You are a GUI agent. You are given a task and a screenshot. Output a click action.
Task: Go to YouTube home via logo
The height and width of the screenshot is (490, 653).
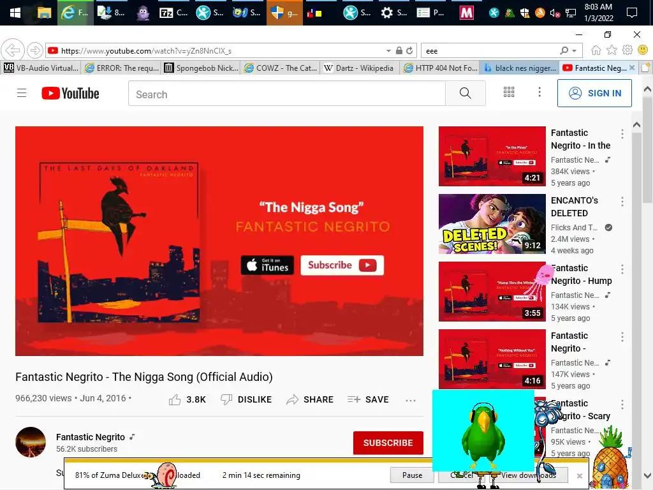click(x=70, y=93)
